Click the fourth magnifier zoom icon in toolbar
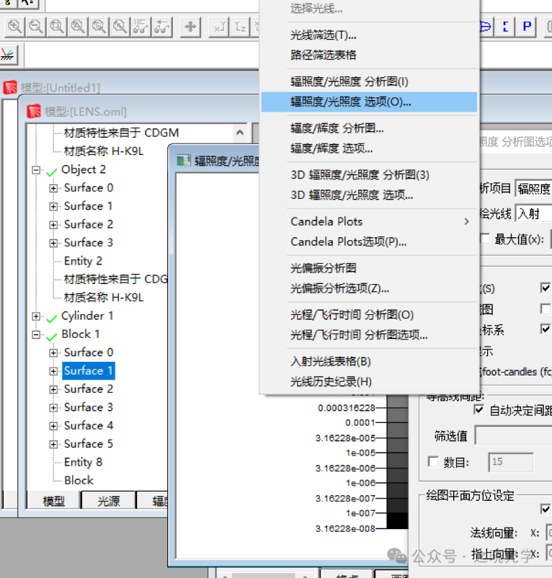This screenshot has height=578, width=552. click(x=78, y=27)
